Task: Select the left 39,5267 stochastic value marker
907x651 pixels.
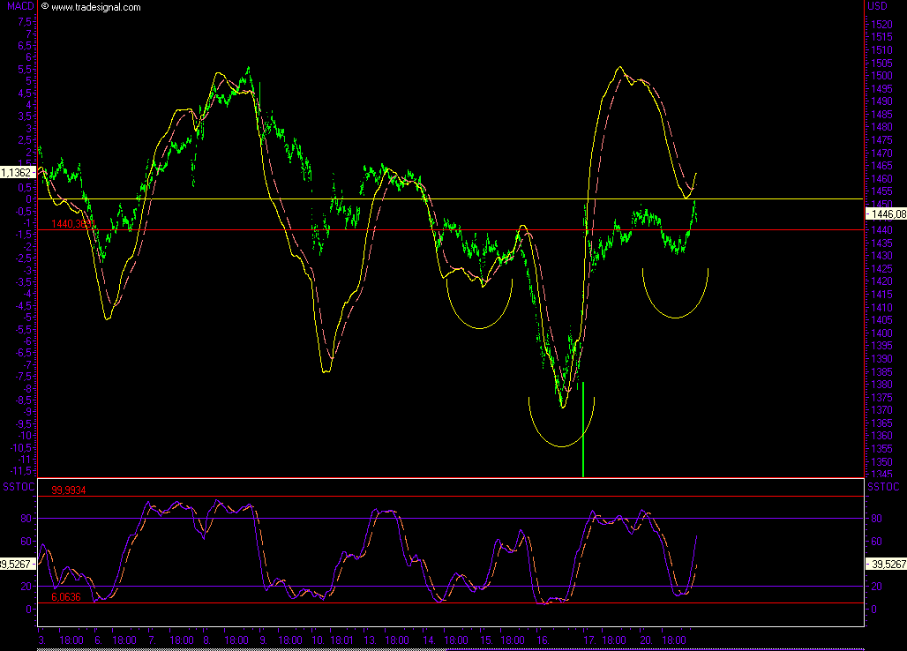Action: click(x=18, y=563)
